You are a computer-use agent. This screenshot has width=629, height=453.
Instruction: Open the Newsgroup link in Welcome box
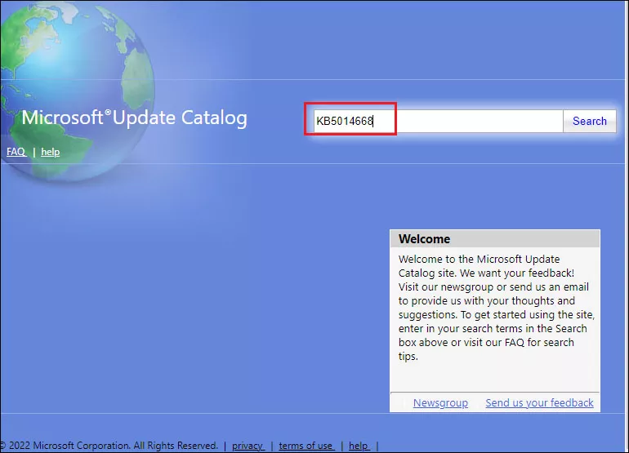[440, 402]
